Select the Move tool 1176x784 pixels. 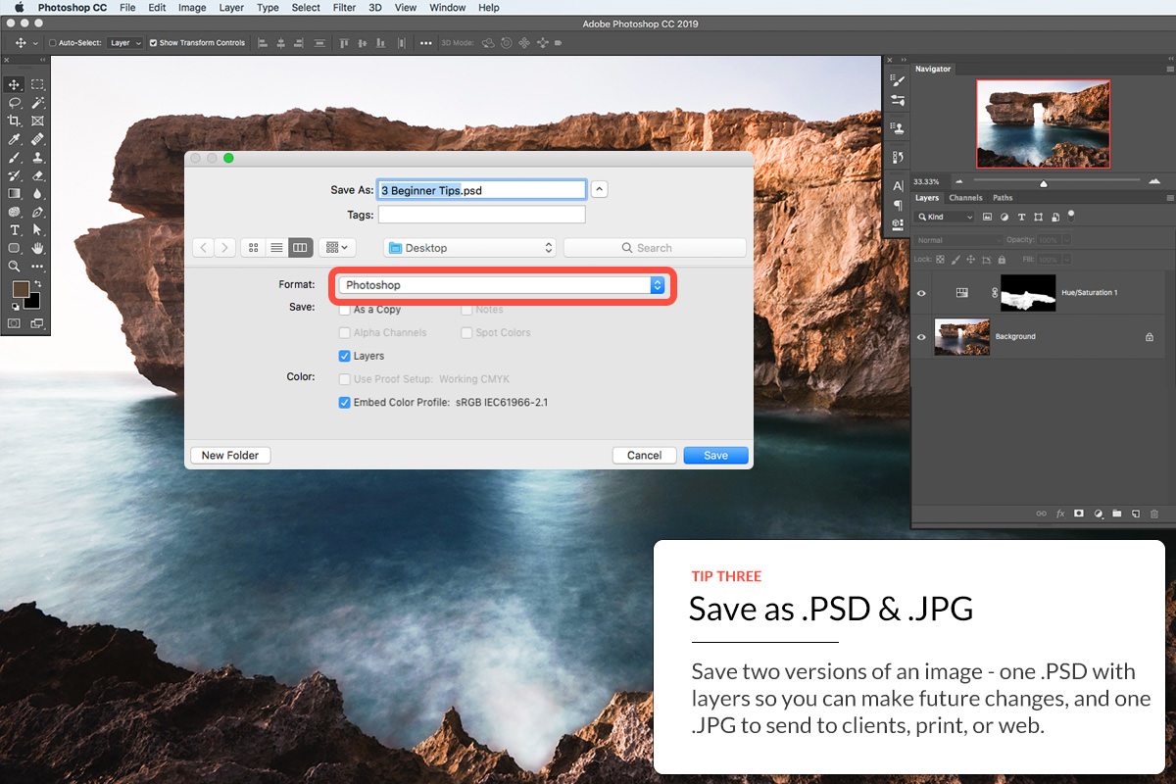pos(13,84)
